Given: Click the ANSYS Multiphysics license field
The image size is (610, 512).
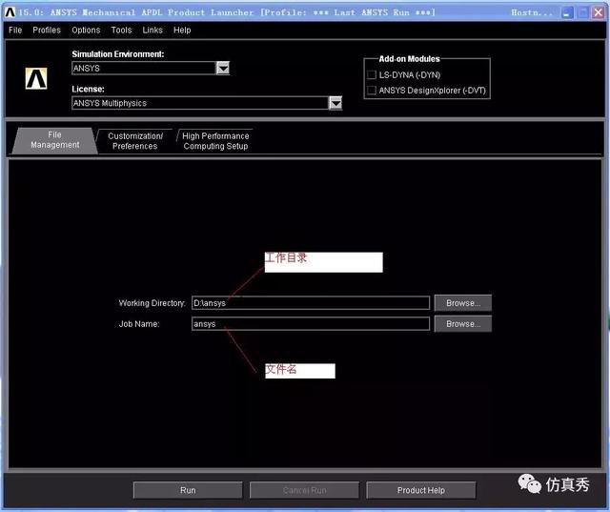Looking at the screenshot, I should click(200, 103).
